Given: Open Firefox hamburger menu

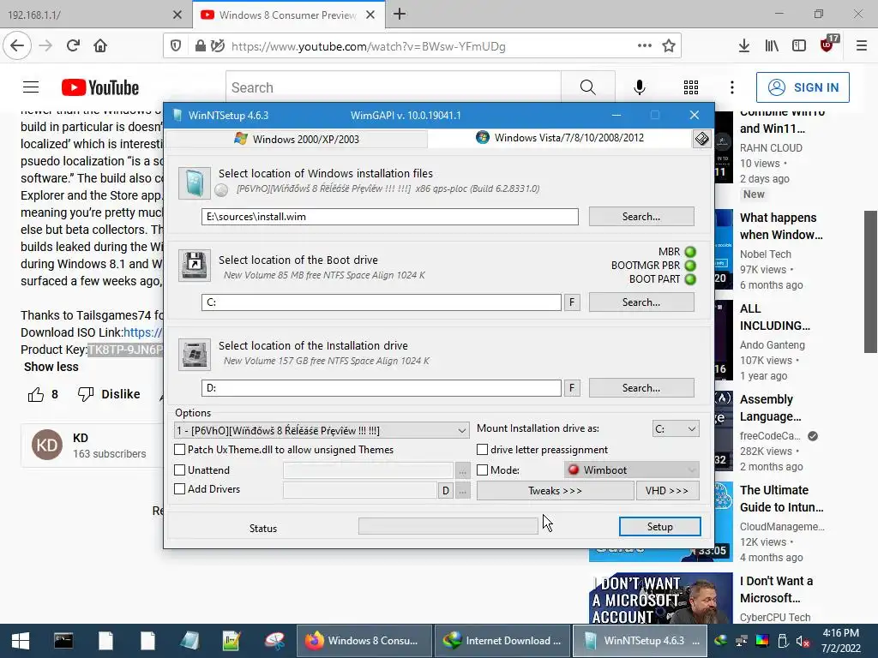Looking at the screenshot, I should 862,46.
